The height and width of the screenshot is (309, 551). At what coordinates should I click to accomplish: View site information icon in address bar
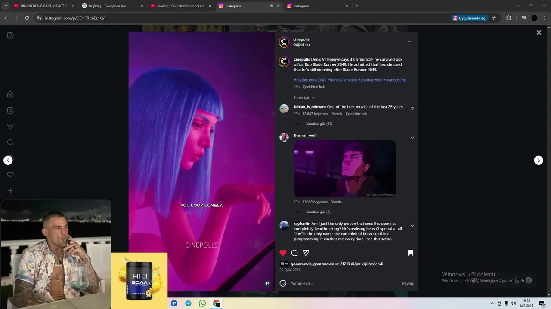(39, 18)
